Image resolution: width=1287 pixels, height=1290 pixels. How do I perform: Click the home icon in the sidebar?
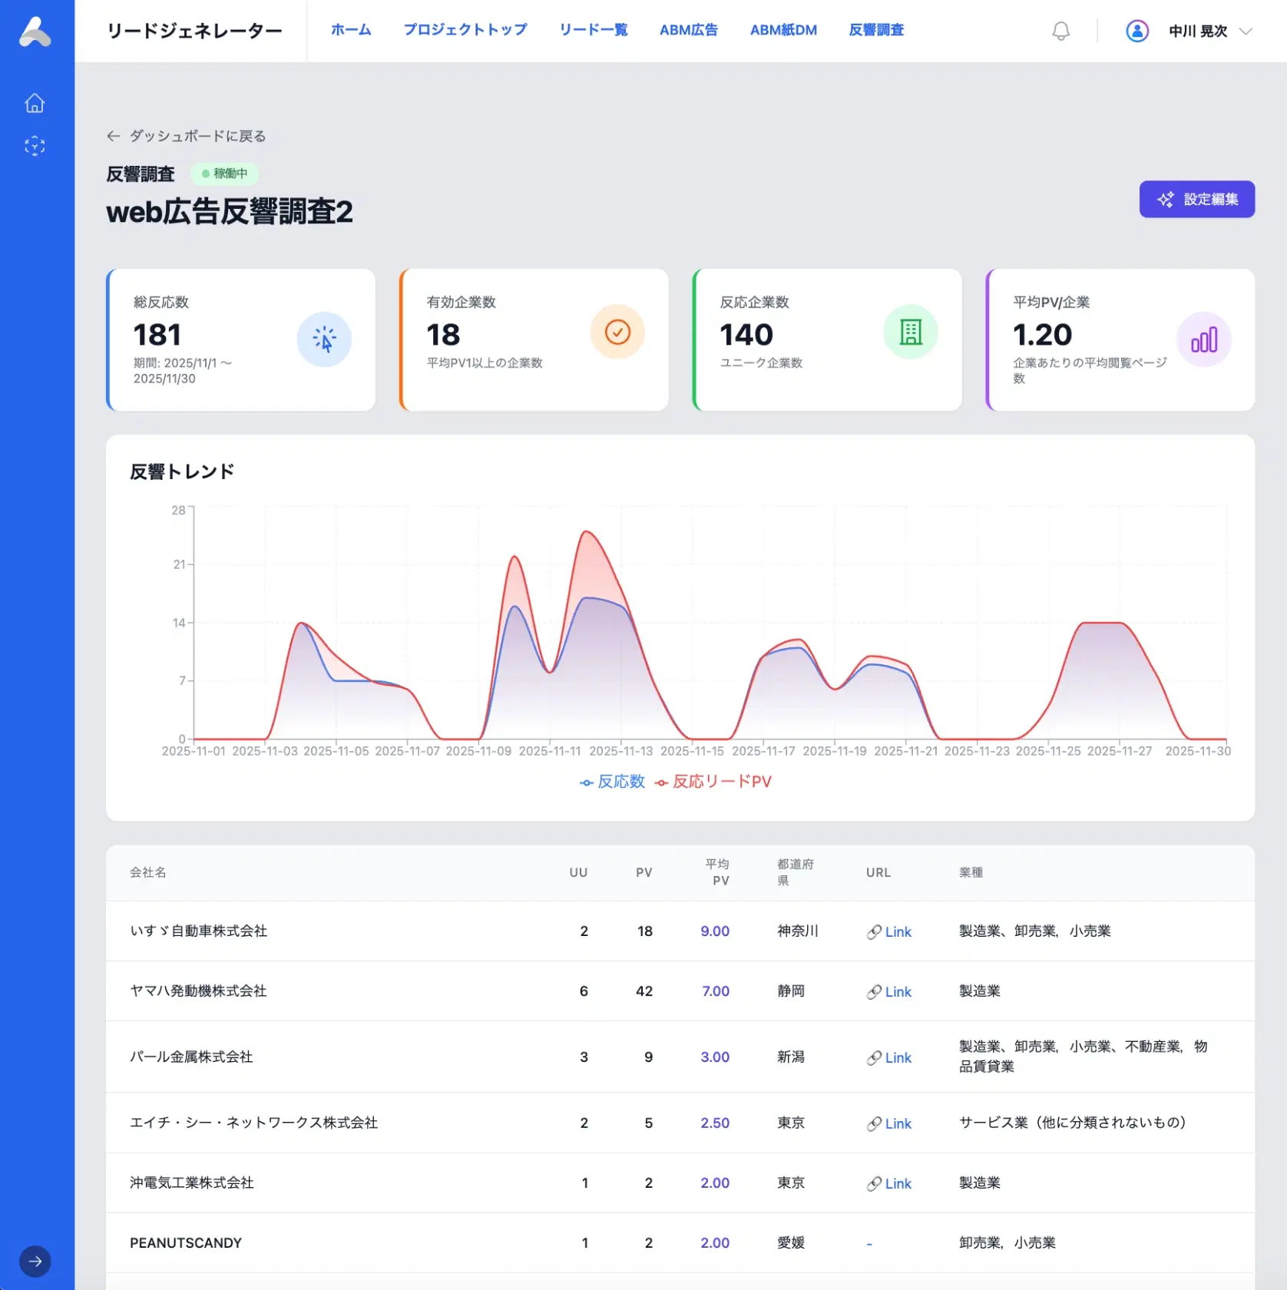coord(35,103)
